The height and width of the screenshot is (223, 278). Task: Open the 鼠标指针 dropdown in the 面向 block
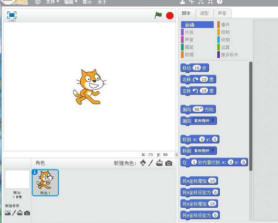pos(205,121)
